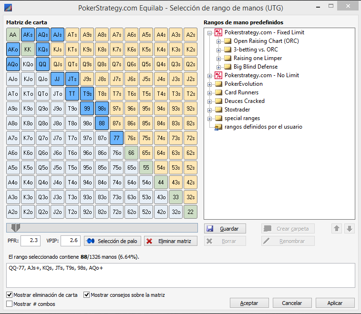Select the A2o hand cell

pos(13,212)
